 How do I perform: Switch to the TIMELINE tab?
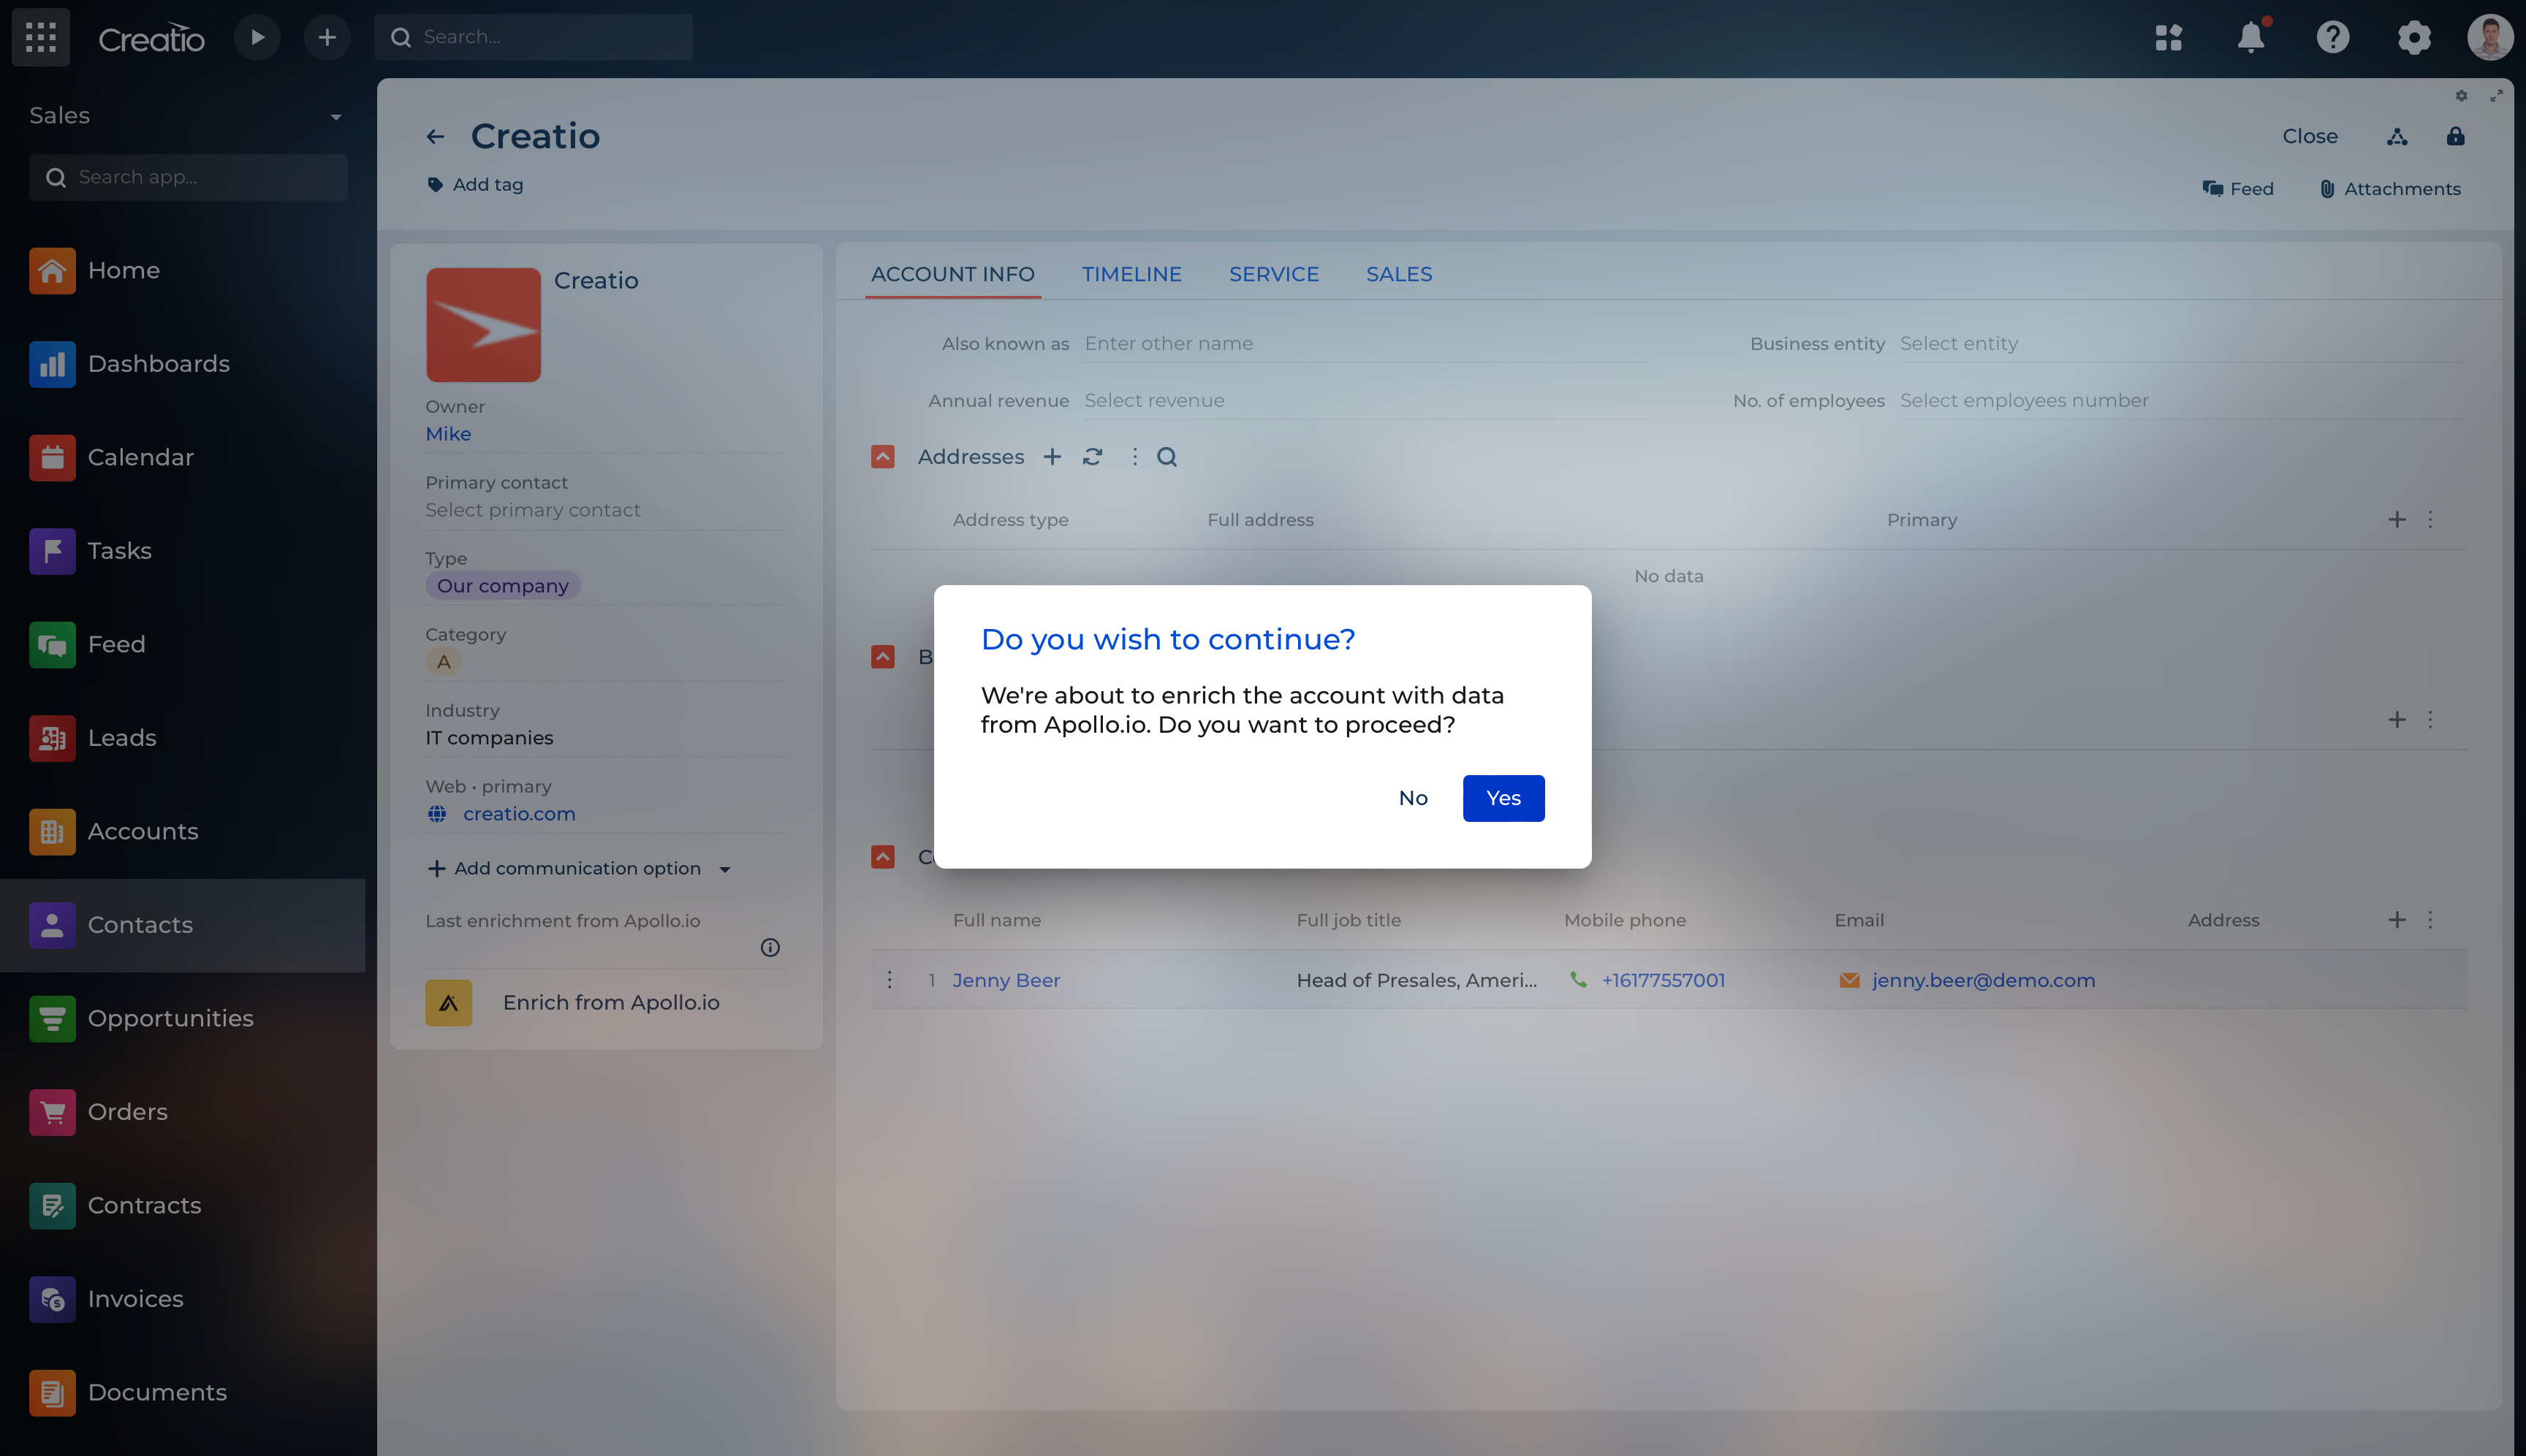point(1131,274)
